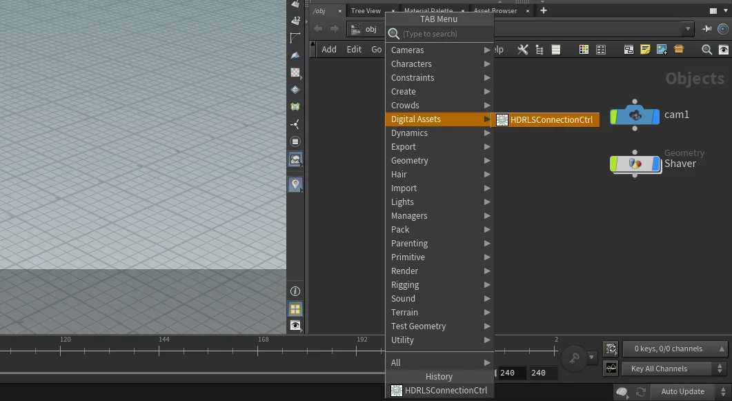
Task: Open the Go menu in network editor
Action: [x=376, y=50]
